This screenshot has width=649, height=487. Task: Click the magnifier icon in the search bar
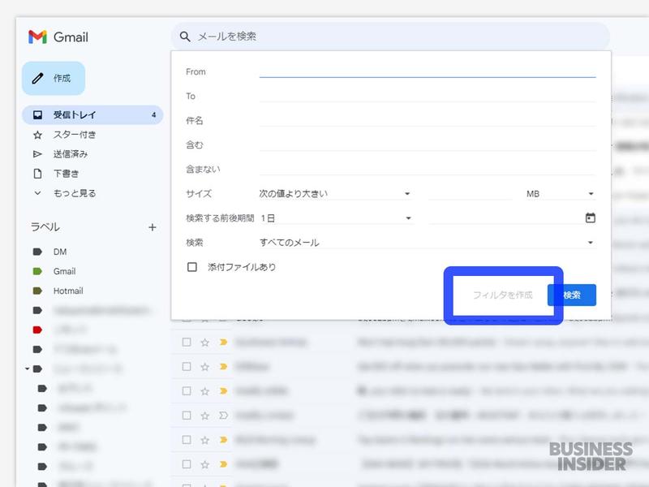[x=185, y=37]
